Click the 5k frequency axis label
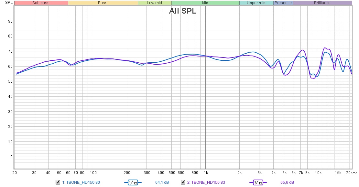The width and height of the screenshot is (359, 187). 284,173
